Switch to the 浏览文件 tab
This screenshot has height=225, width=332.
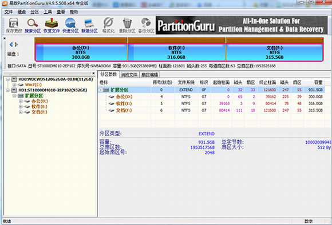129,75
